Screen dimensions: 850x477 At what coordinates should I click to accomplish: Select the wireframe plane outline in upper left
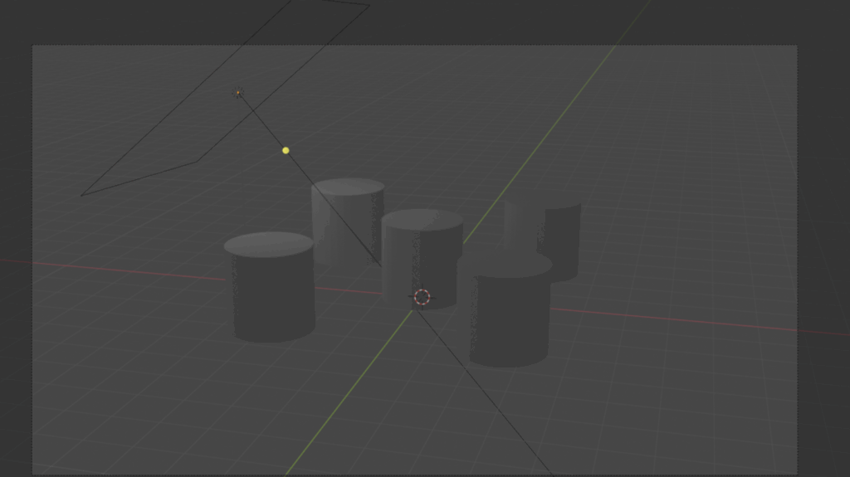click(139, 178)
